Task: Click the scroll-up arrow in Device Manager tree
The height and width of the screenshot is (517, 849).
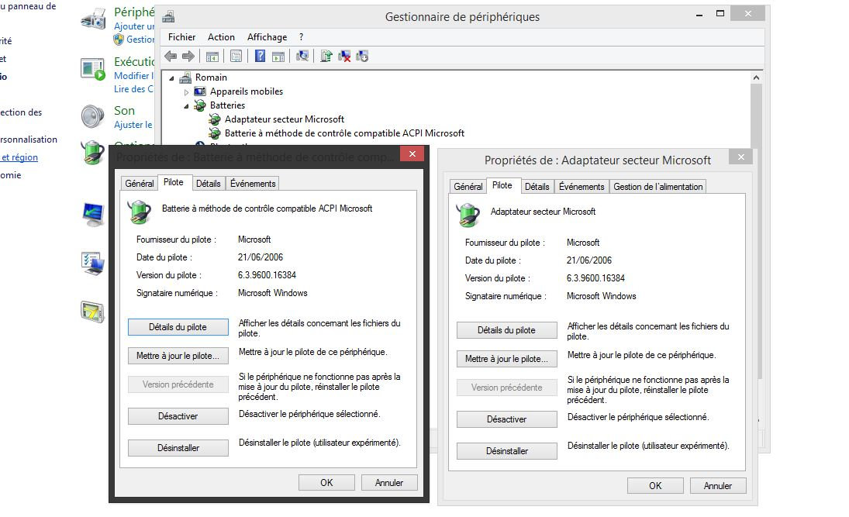Action: [x=757, y=78]
